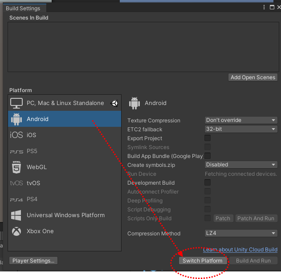Select the PS5 platform label
The image size is (281, 279).
[32, 151]
